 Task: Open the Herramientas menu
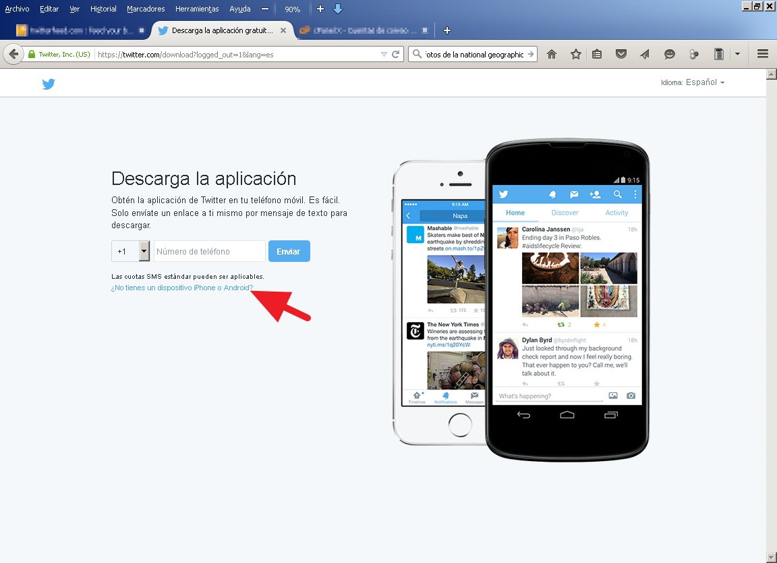(x=197, y=9)
